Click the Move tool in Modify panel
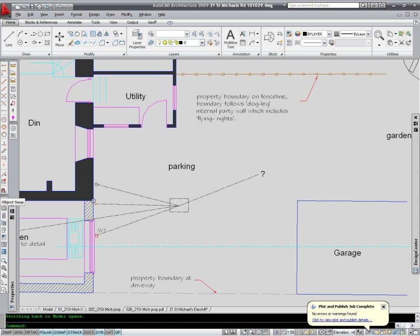The width and height of the screenshot is (420, 336). 59,38
